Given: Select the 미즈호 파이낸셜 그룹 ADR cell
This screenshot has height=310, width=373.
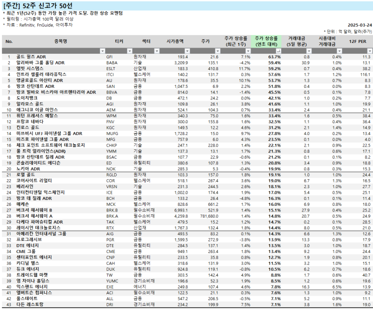Looking at the screenshot, I should pyautogui.click(x=42, y=140).
